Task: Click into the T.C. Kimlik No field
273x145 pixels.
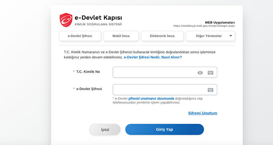Action: click(165, 72)
